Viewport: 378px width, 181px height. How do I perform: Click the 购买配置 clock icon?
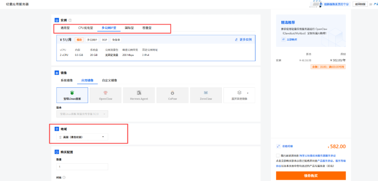(x=56, y=152)
